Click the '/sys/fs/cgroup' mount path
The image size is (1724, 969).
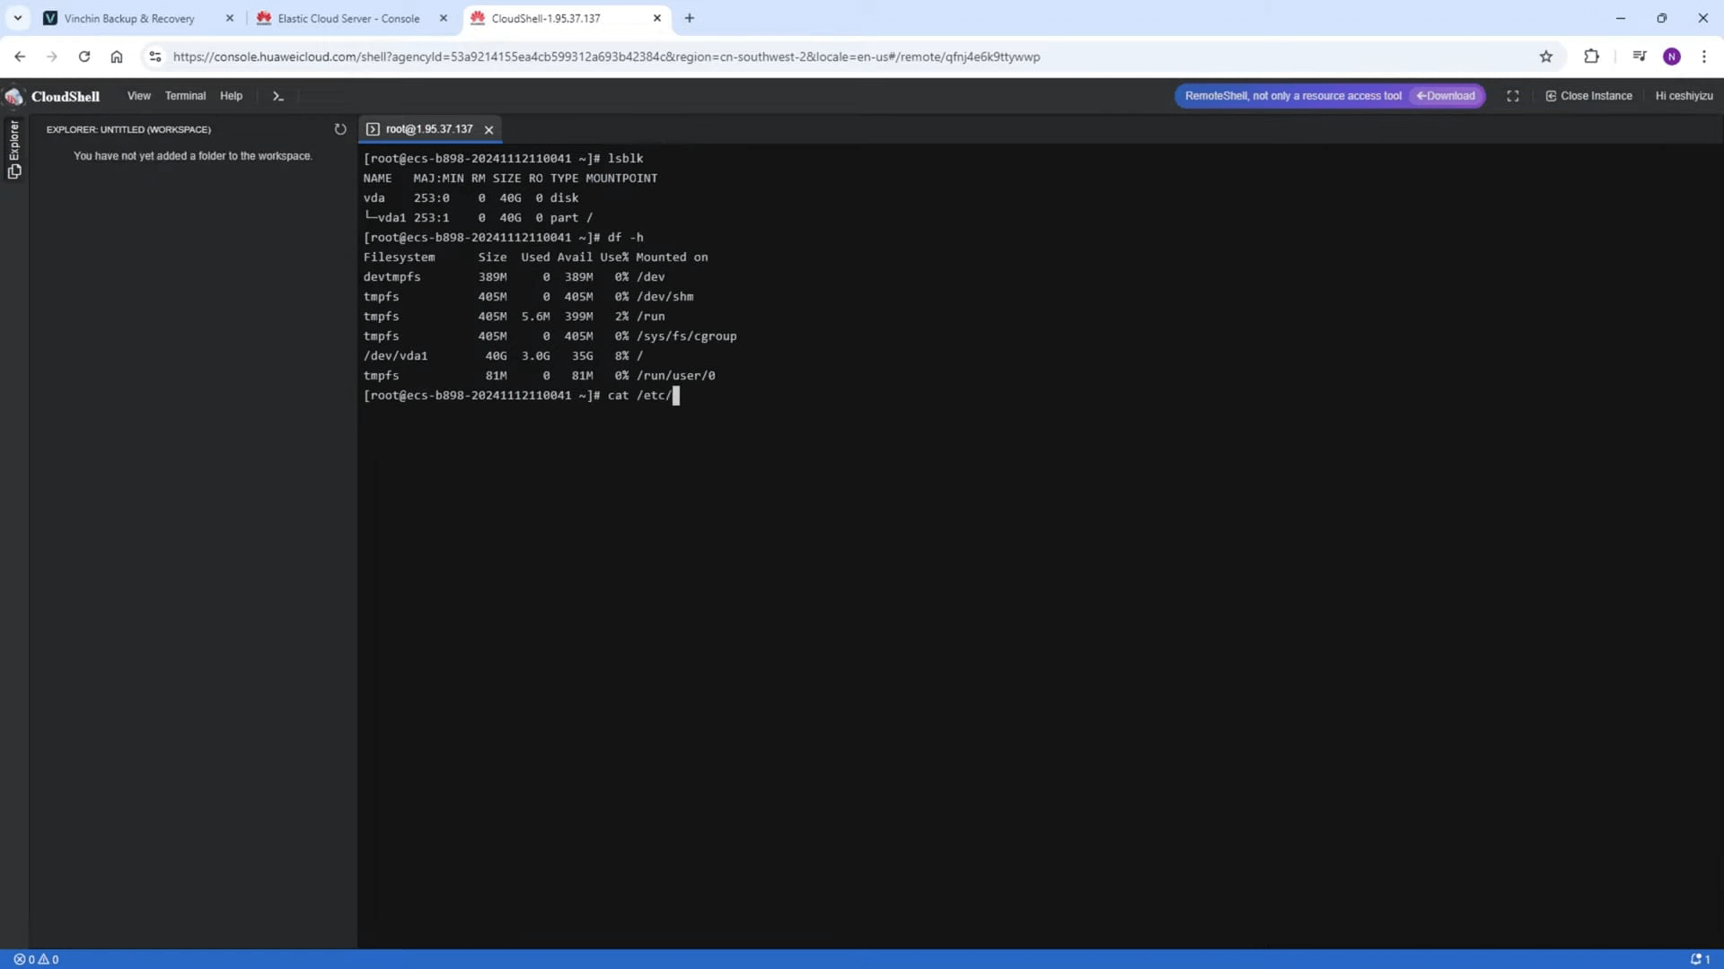[687, 336]
